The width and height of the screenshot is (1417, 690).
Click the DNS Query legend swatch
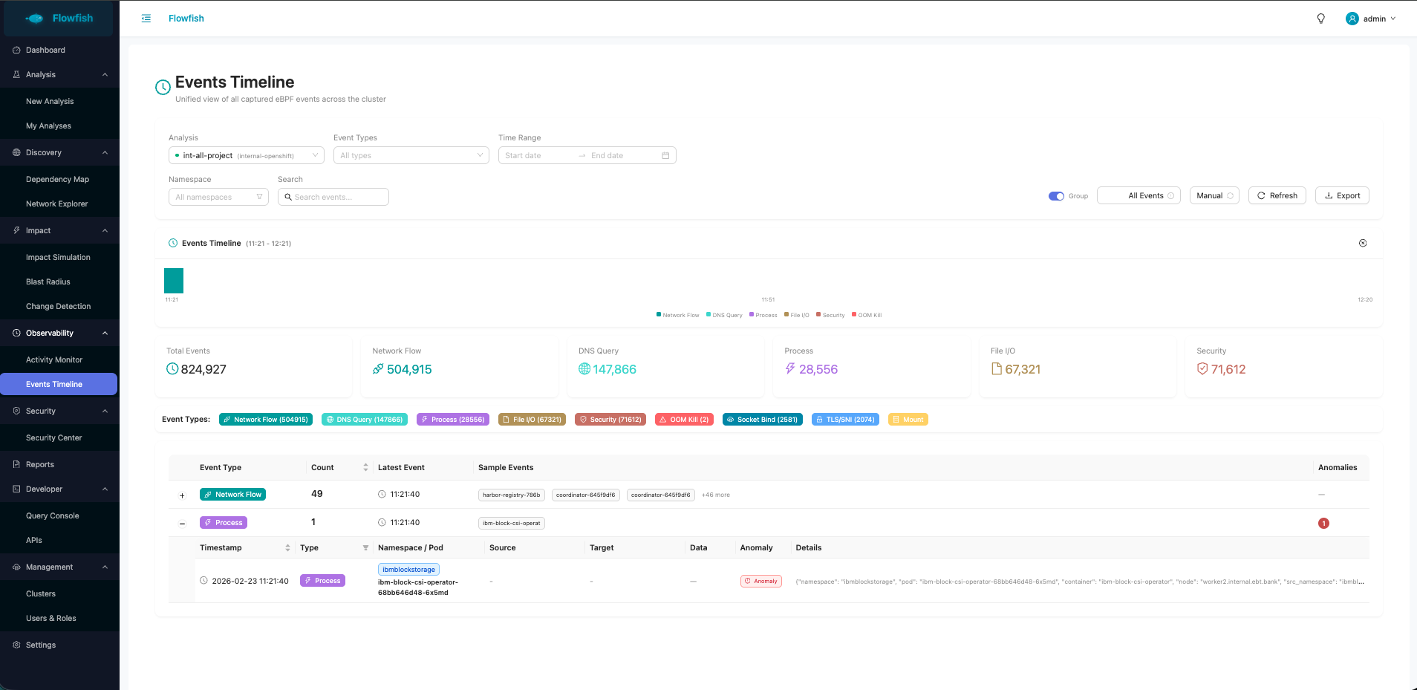[708, 314]
